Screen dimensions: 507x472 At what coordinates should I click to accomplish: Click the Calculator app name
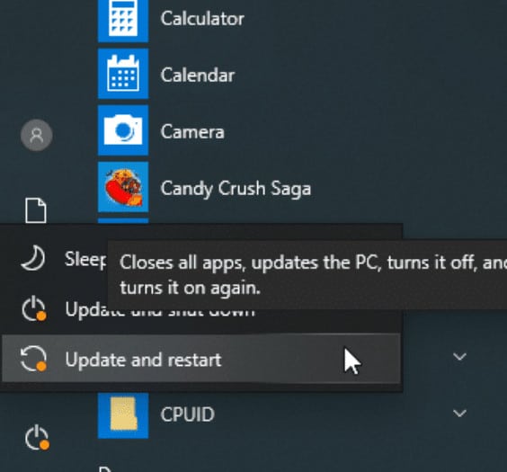tap(202, 18)
